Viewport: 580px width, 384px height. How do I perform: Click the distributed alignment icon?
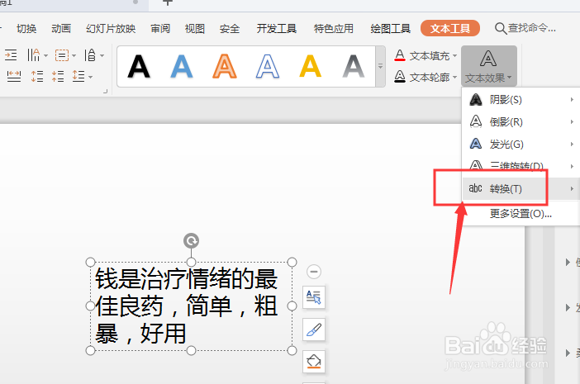(x=14, y=76)
